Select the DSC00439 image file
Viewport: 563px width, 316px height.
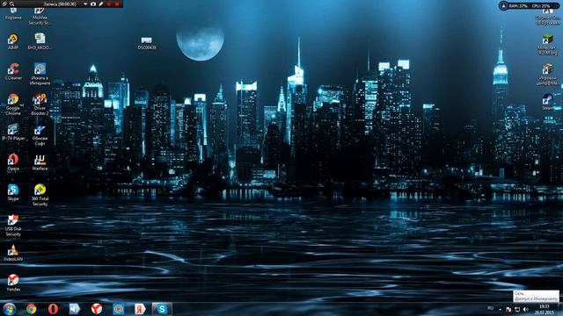pos(147,43)
